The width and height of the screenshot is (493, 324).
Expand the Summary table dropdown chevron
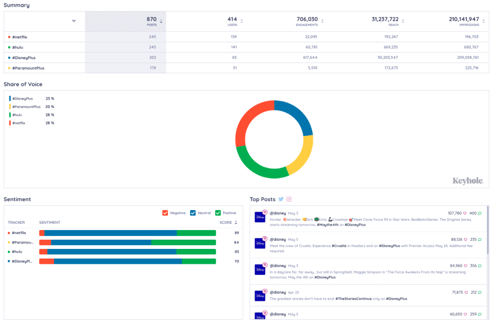pos(74,21)
